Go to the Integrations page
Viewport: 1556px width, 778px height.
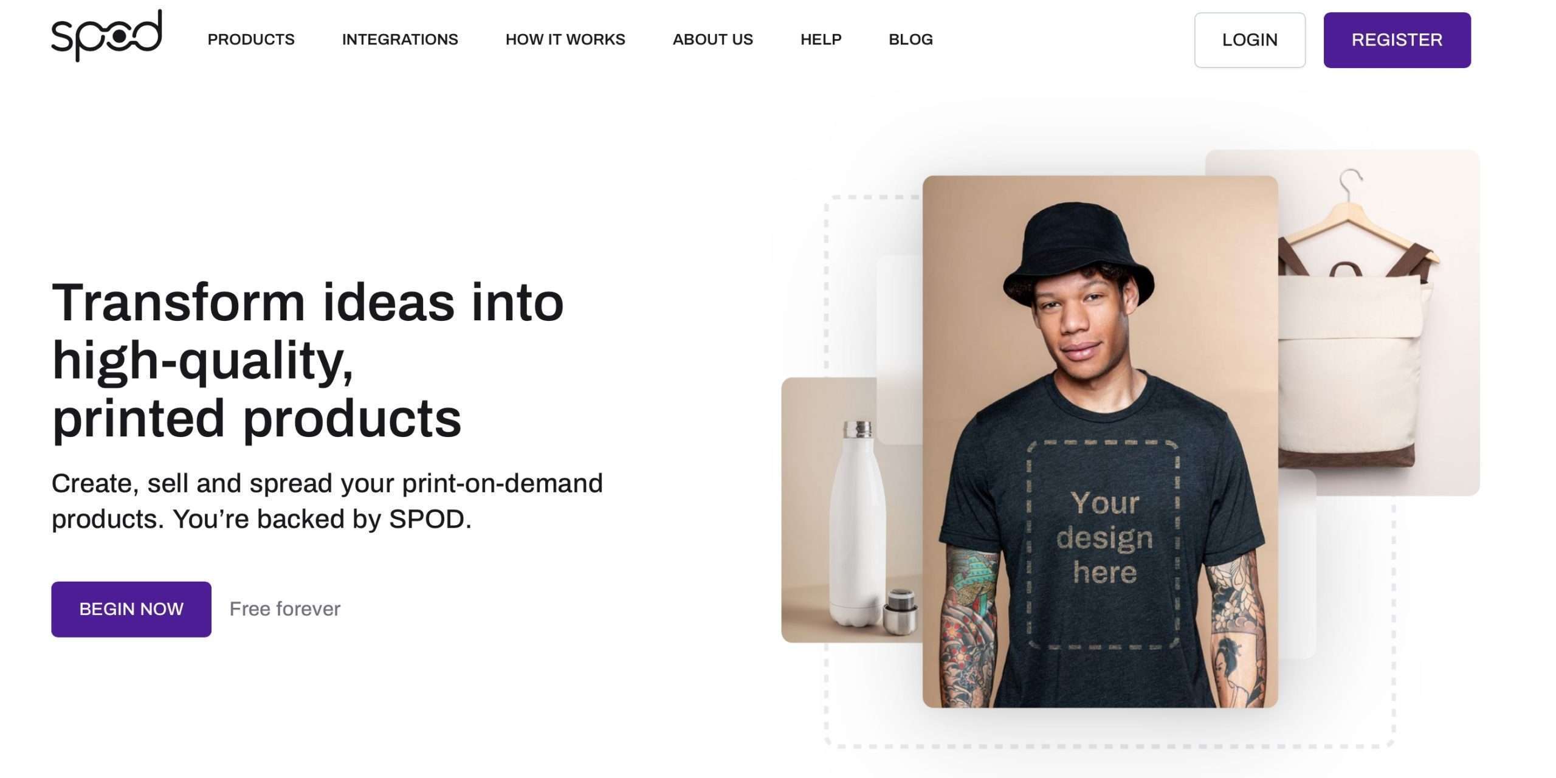coord(400,40)
